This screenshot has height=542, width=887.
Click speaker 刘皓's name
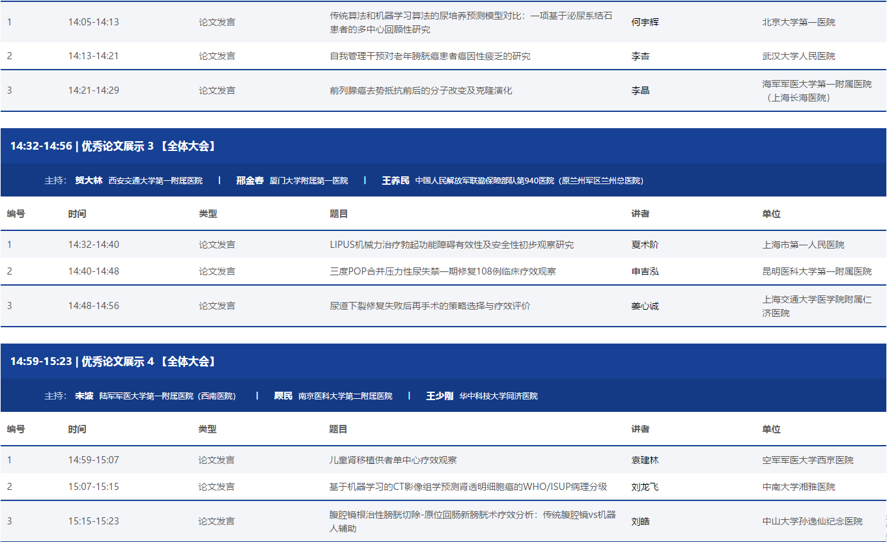(x=640, y=521)
